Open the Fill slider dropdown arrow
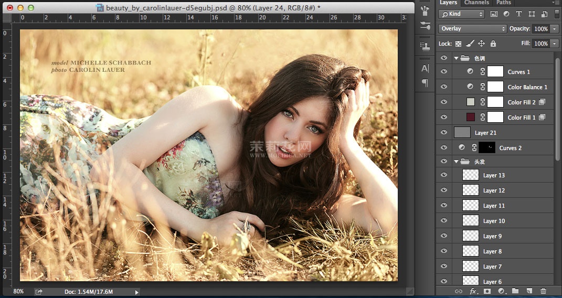Image resolution: width=562 pixels, height=298 pixels. click(555, 44)
